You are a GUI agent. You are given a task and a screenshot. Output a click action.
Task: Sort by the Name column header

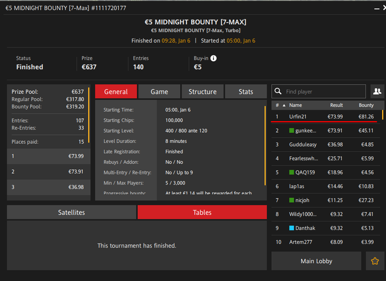[296, 105]
